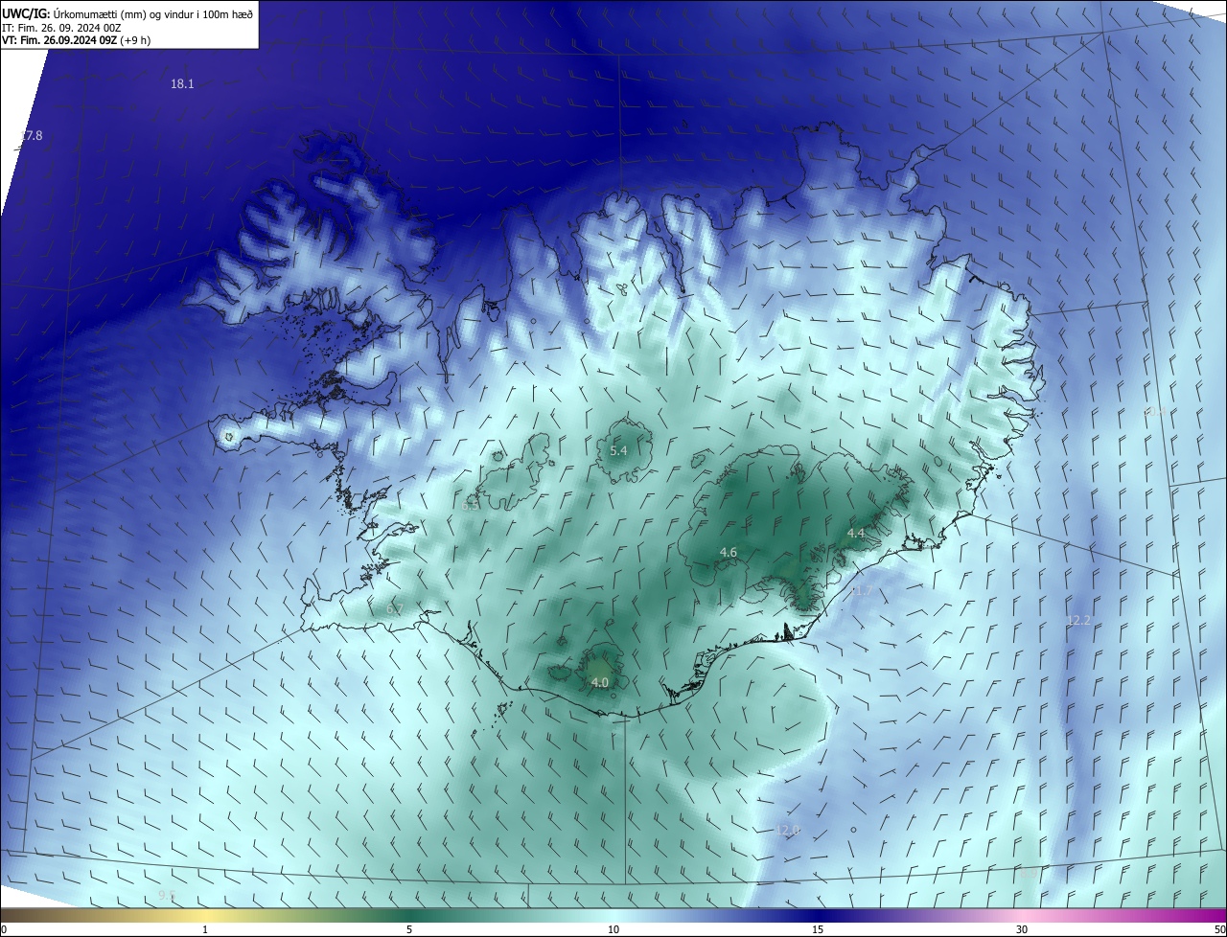Screen dimensions: 1227x937
Task: Click the 'IT: Fim. 26. 09. 2024 00Z' line
Action: [62, 27]
